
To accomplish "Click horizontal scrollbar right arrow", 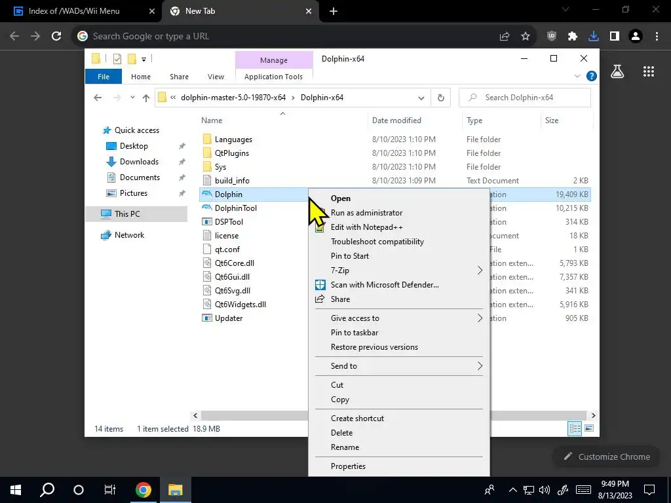I will pos(593,415).
